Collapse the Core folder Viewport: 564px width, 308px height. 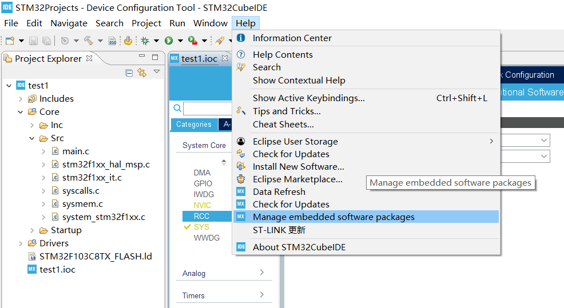(21, 112)
